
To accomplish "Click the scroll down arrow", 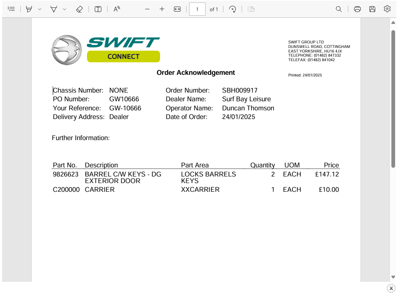I will [393, 277].
